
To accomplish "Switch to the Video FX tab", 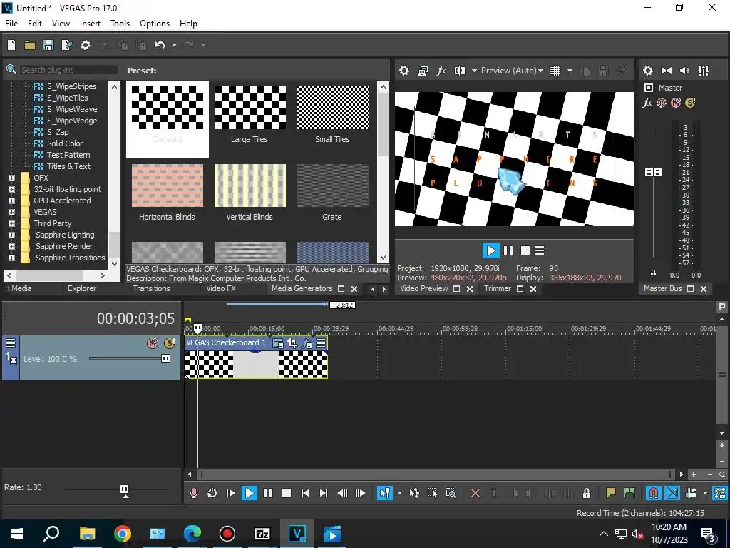I will pyautogui.click(x=221, y=288).
